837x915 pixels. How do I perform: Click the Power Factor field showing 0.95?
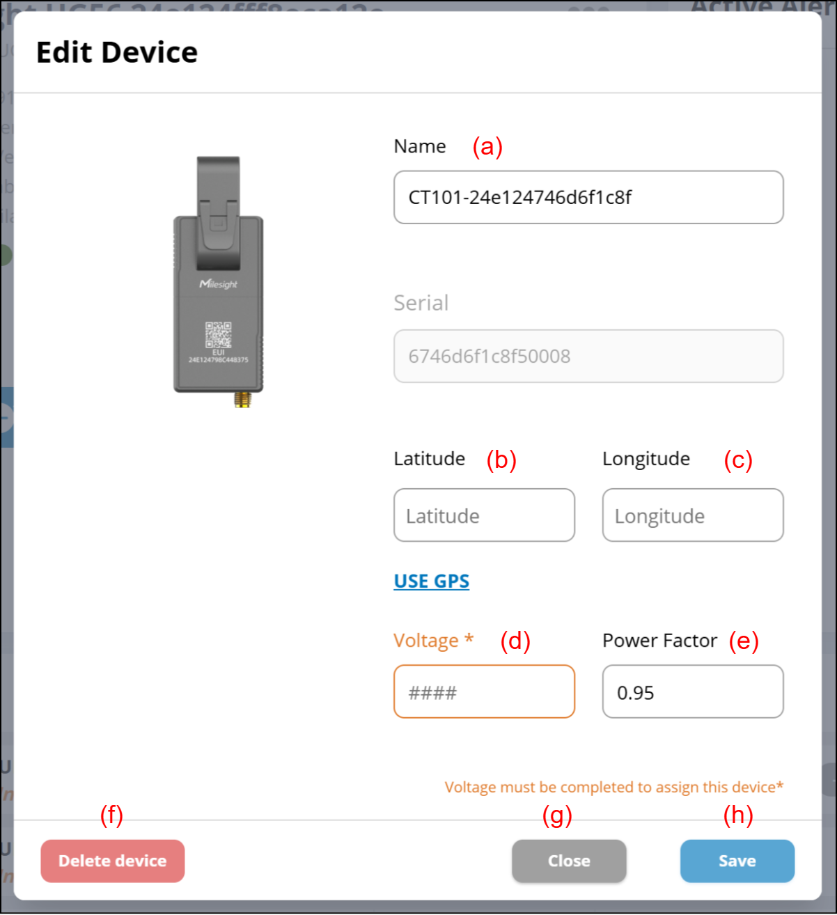click(x=692, y=692)
